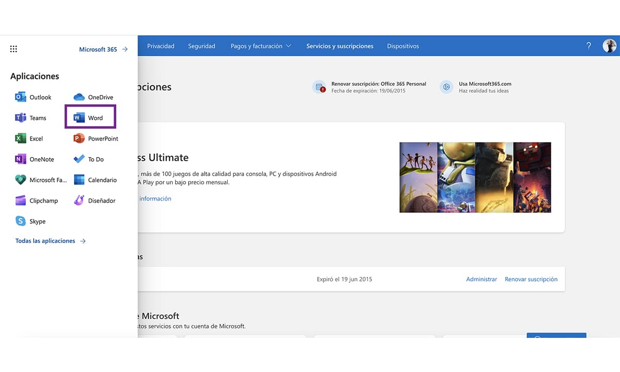Open the To Do app
620x372 pixels.
click(x=89, y=159)
